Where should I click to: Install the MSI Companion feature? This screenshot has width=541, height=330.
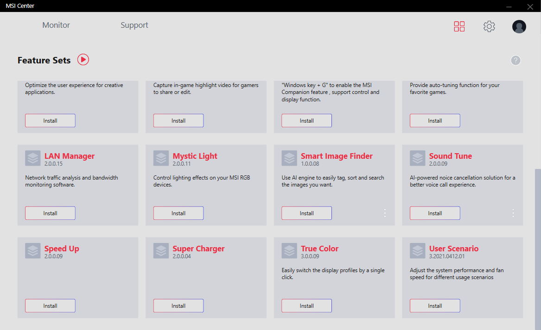point(306,120)
